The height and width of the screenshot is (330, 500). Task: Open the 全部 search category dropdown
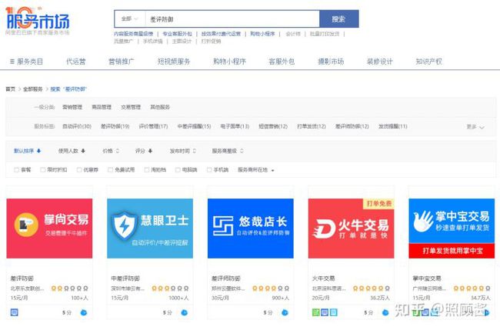click(130, 18)
